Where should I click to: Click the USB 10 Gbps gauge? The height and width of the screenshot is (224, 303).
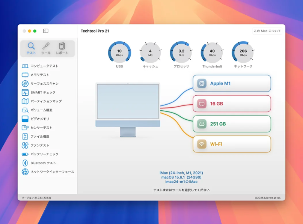119,52
